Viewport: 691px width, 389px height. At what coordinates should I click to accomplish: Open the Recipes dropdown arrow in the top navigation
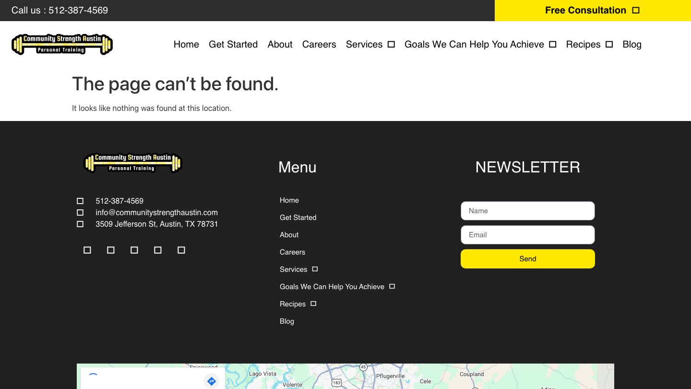[x=609, y=44]
